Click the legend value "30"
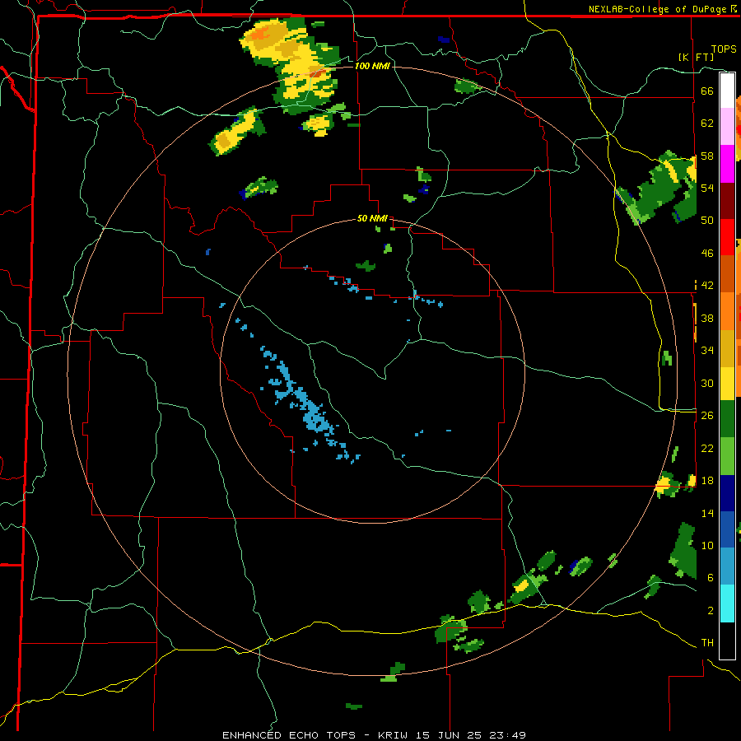 coord(707,383)
